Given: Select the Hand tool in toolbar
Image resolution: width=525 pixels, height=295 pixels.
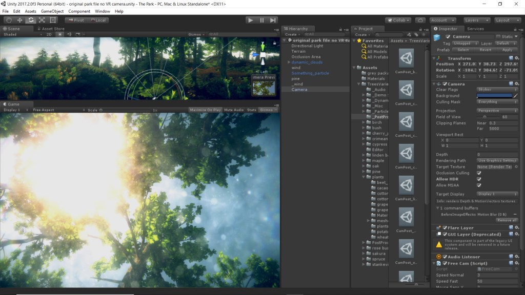Looking at the screenshot, I should tap(9, 20).
